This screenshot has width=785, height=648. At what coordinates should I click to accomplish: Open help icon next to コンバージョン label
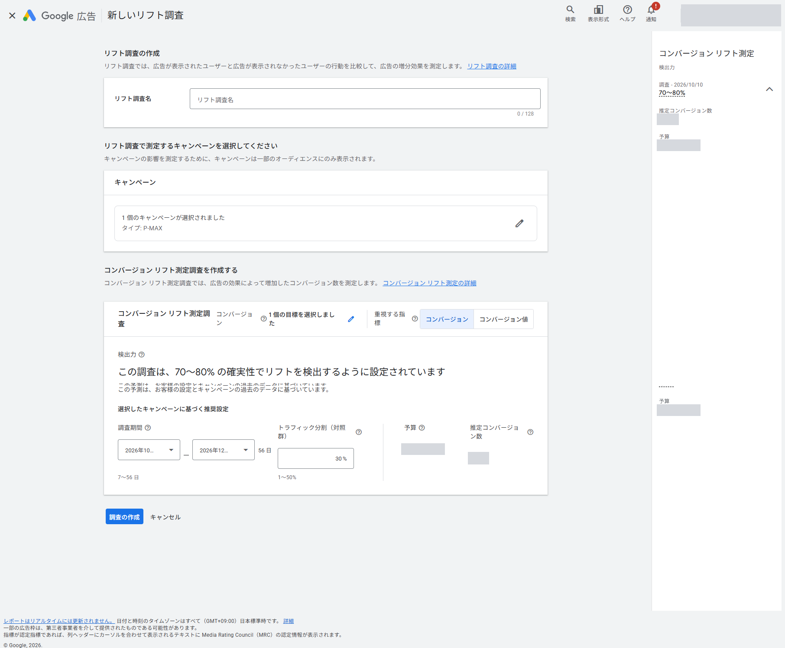click(263, 319)
